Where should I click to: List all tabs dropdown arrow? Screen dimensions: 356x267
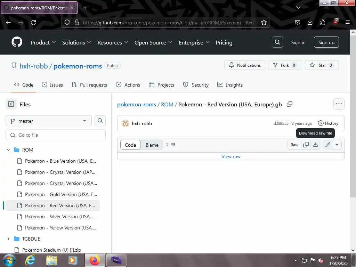pos(298,8)
